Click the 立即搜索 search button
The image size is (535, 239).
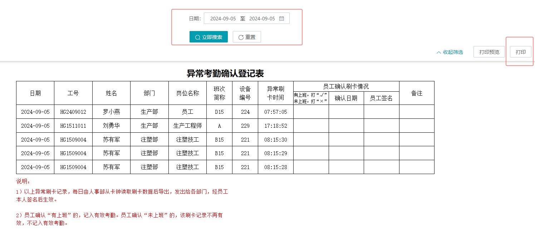(x=208, y=37)
